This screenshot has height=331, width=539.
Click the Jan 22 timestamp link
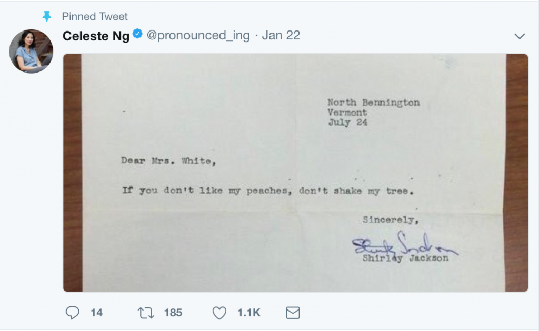coord(281,36)
